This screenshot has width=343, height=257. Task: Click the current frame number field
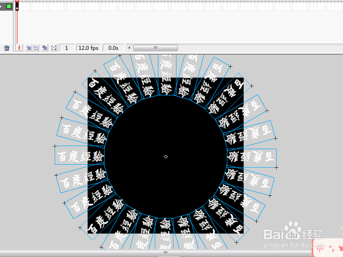66,48
